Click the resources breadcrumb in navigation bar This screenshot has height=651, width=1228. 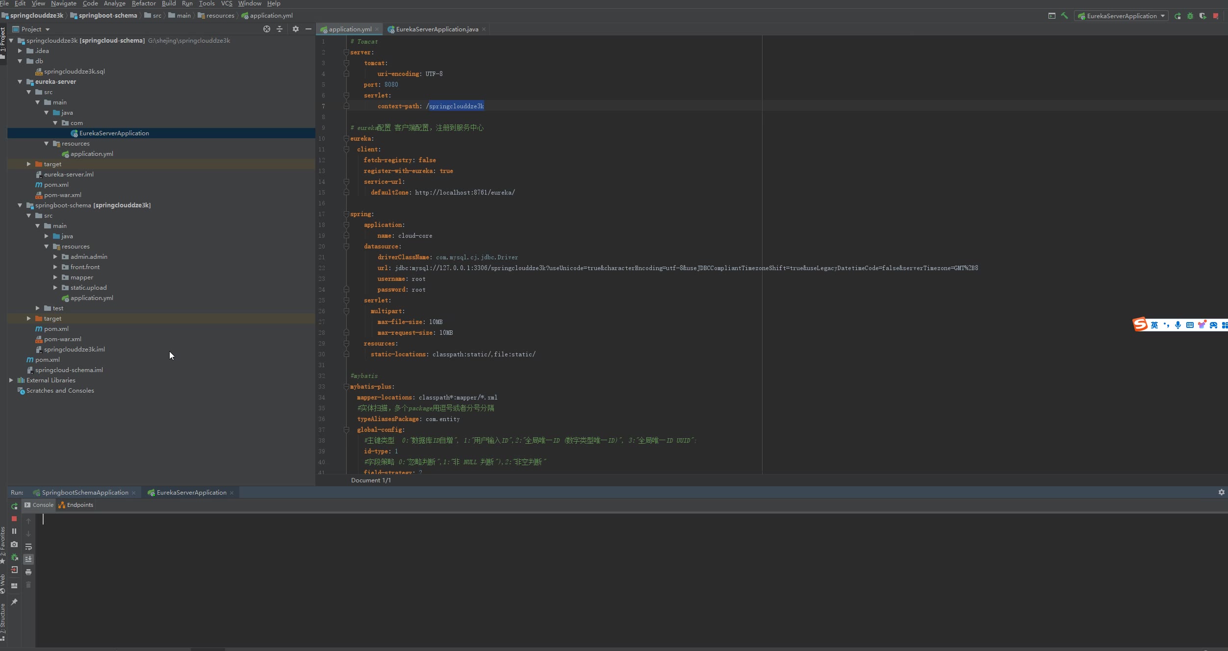[x=220, y=16]
